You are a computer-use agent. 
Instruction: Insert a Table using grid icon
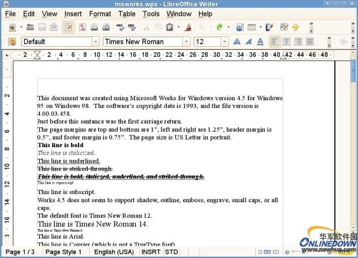coord(252,28)
